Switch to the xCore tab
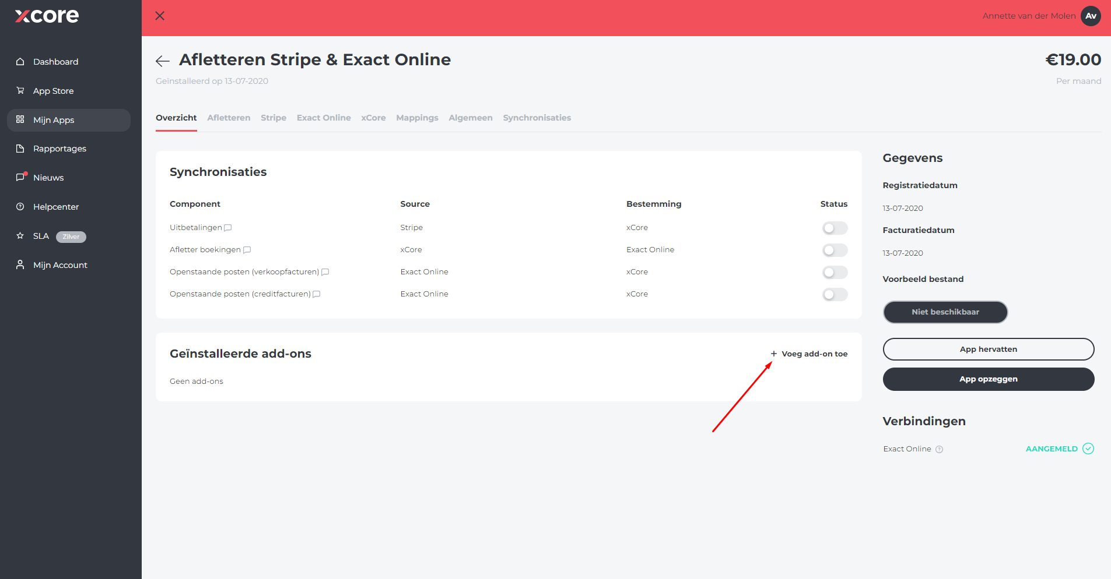The width and height of the screenshot is (1111, 579). coord(373,118)
